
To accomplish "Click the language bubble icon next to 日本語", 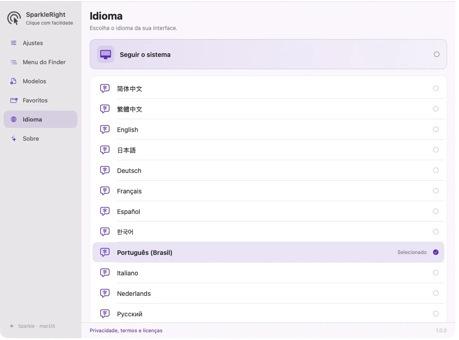I will coord(105,150).
